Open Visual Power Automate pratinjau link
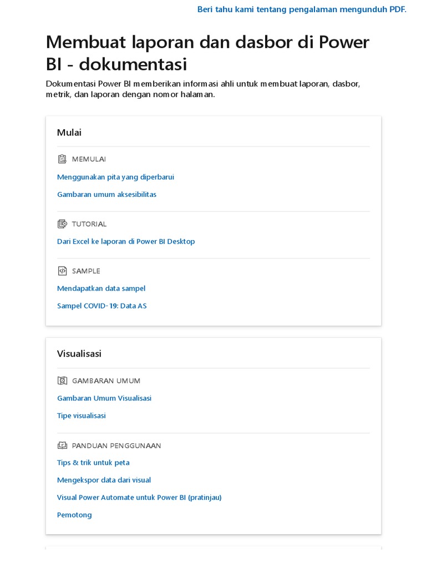The width and height of the screenshot is (426, 568). click(139, 498)
